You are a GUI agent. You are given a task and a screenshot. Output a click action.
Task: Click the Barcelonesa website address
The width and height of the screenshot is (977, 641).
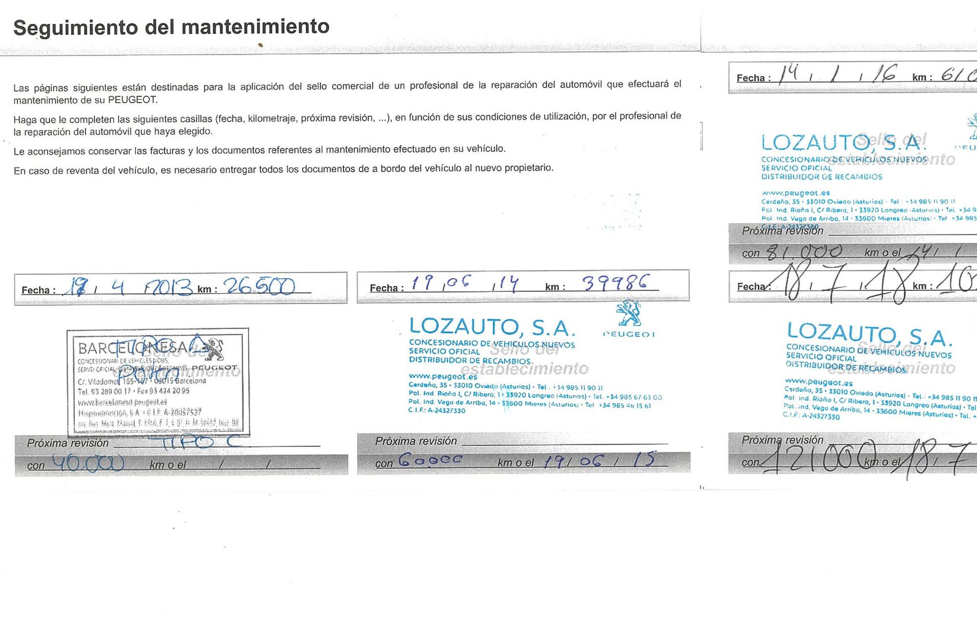122,402
